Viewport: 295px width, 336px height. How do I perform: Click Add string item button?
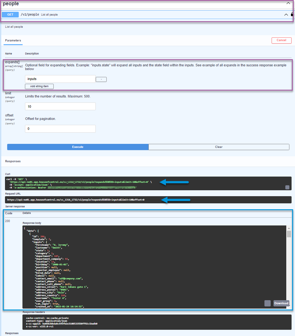pos(39,86)
